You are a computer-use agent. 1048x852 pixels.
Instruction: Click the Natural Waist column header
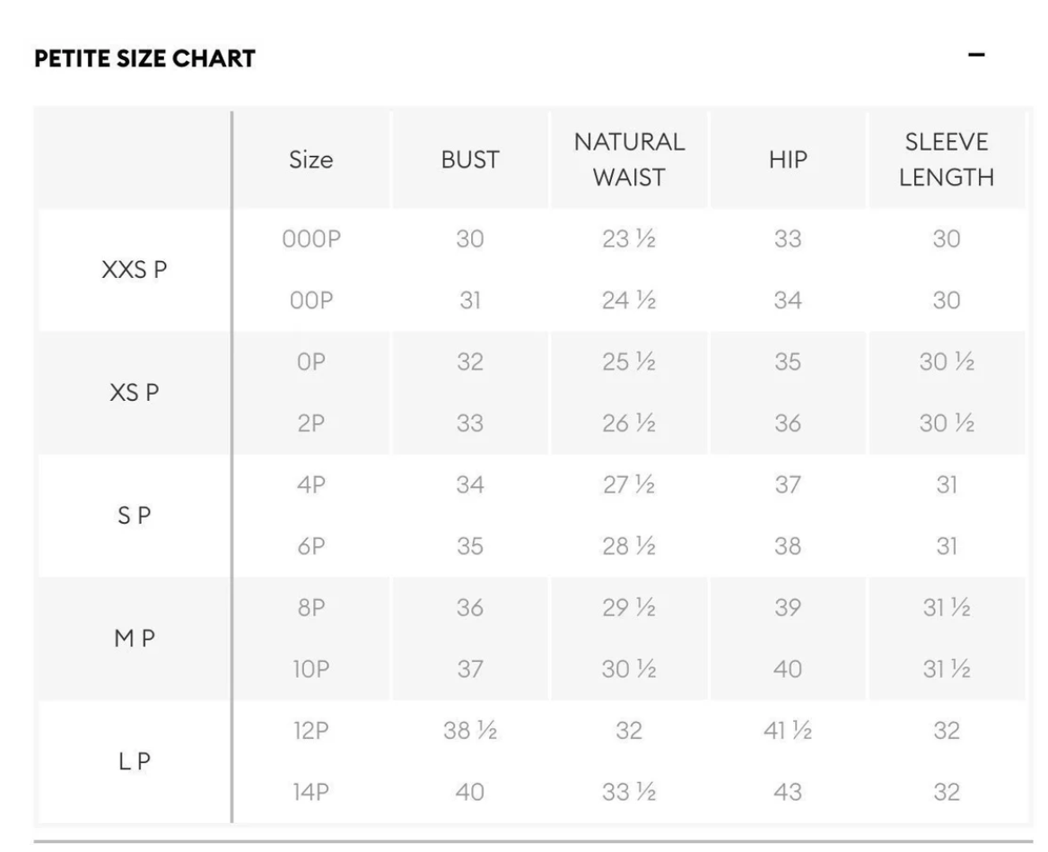pos(629,160)
